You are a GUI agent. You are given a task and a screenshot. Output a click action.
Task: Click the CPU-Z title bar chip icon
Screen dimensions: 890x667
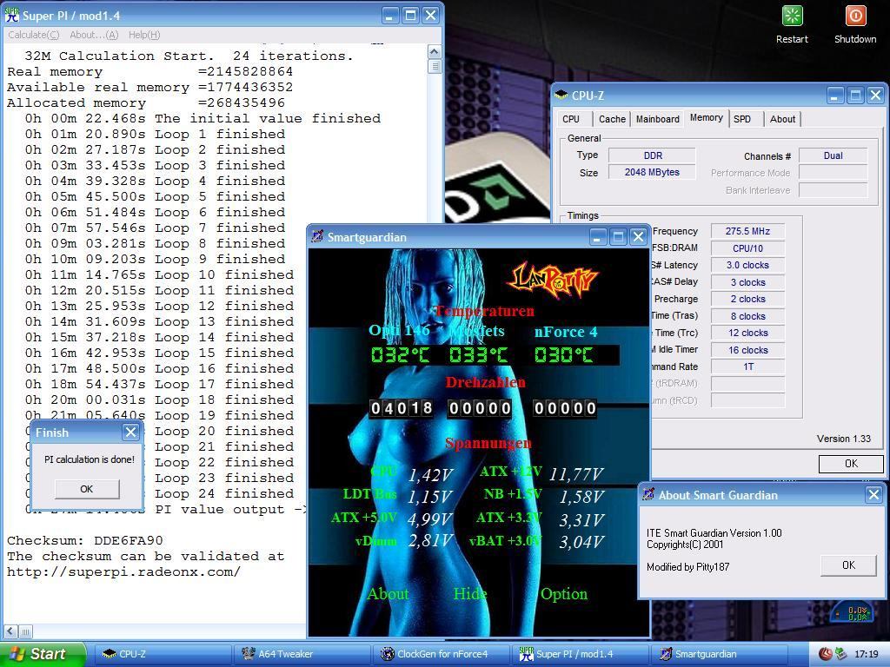561,95
